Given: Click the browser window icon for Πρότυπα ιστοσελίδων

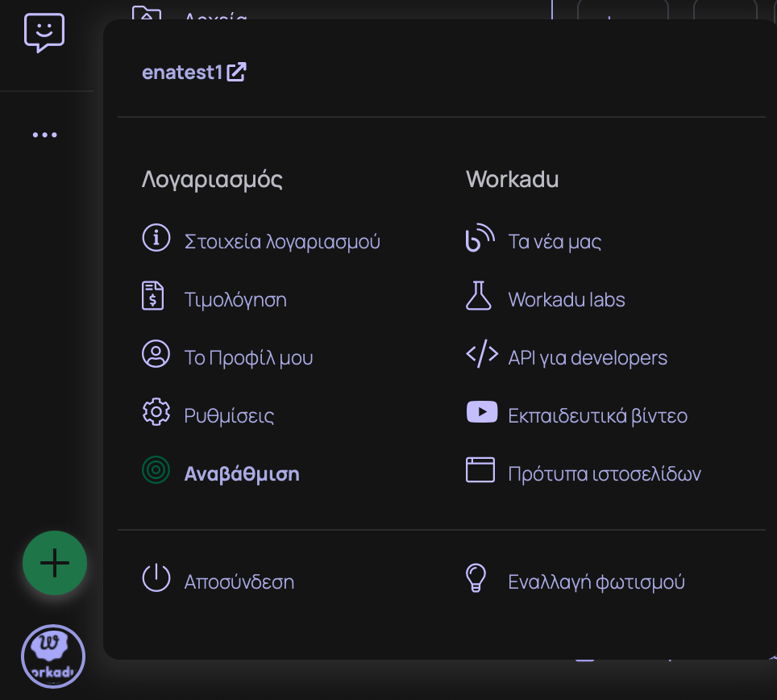Looking at the screenshot, I should [x=480, y=470].
